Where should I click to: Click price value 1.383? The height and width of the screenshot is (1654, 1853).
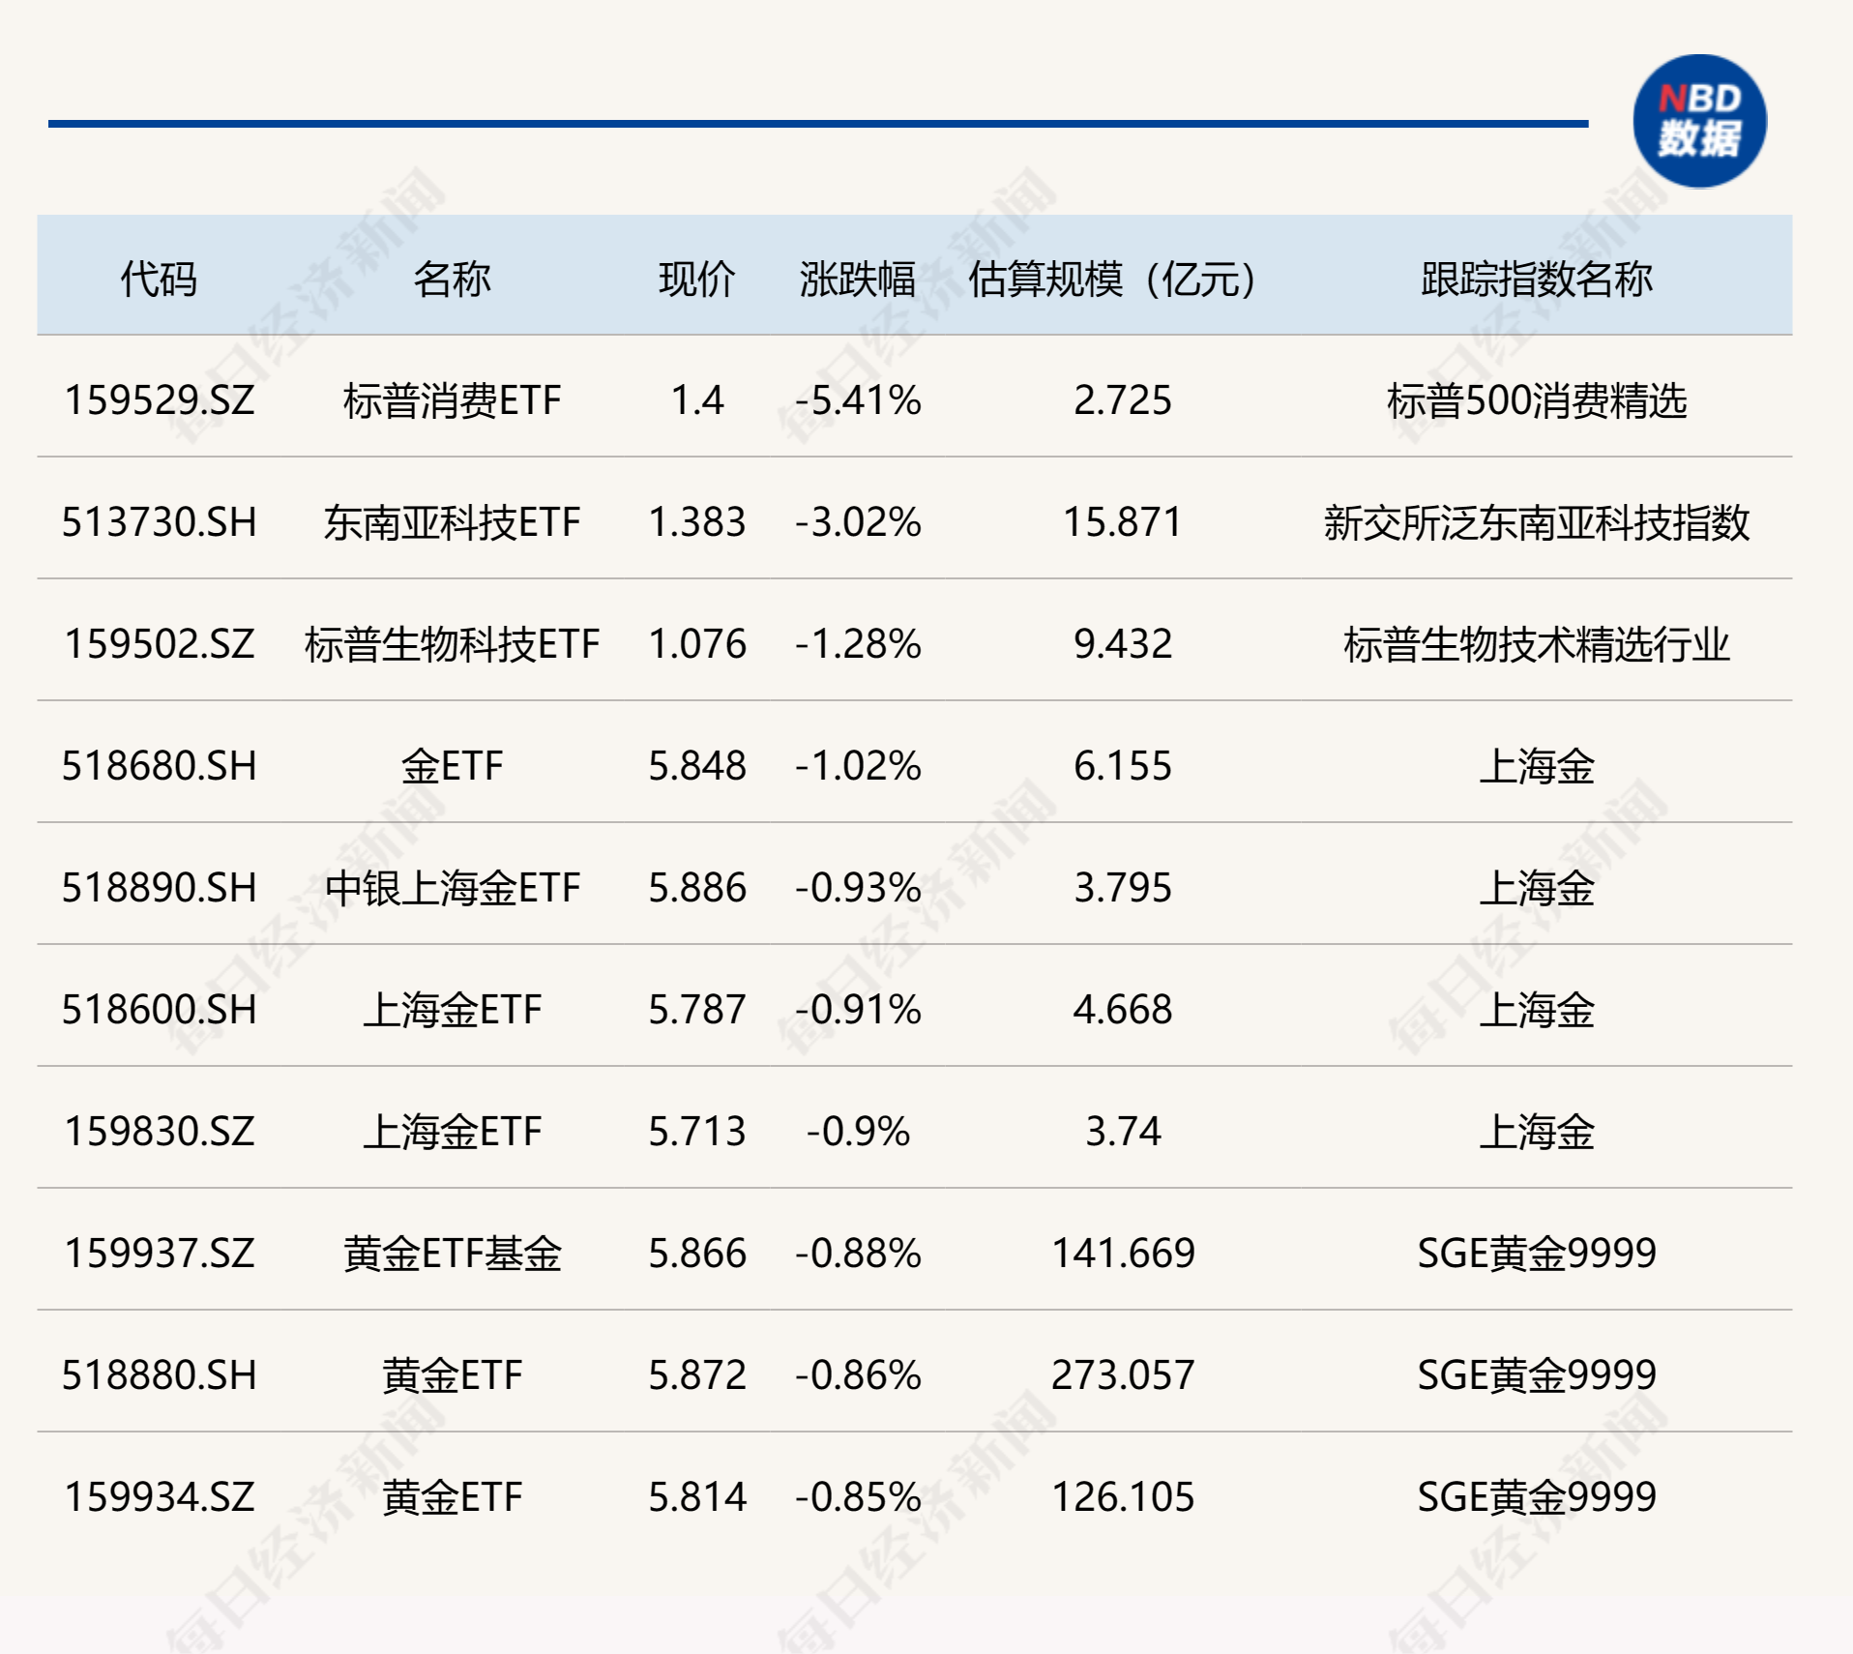click(x=696, y=522)
